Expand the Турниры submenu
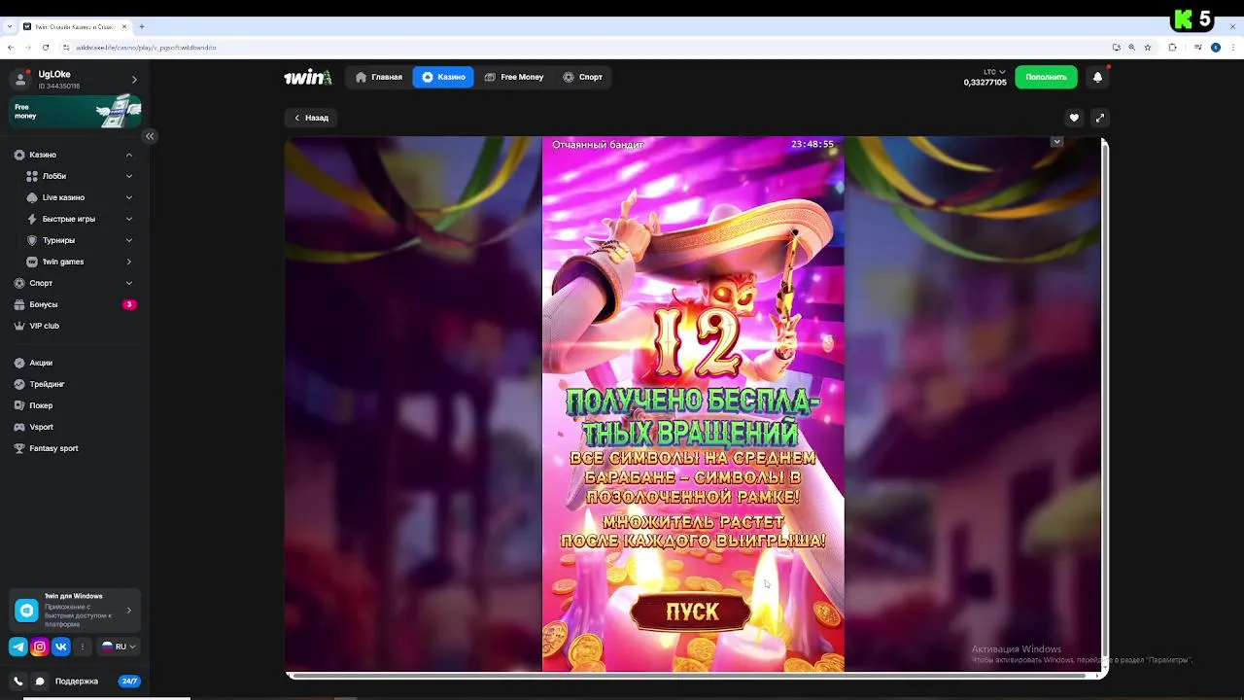 click(128, 240)
